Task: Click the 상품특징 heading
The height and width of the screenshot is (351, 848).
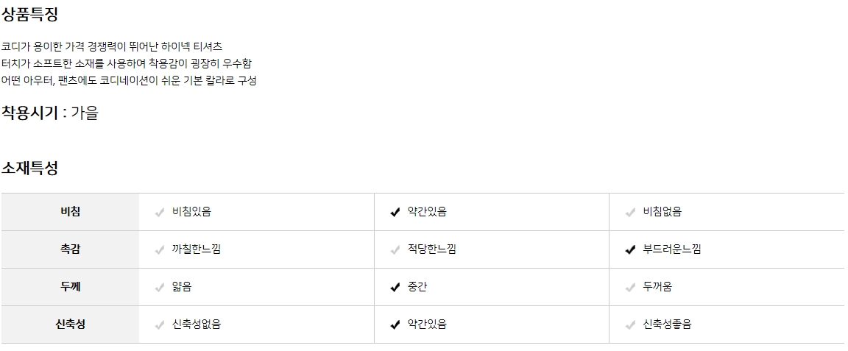Action: [x=30, y=14]
